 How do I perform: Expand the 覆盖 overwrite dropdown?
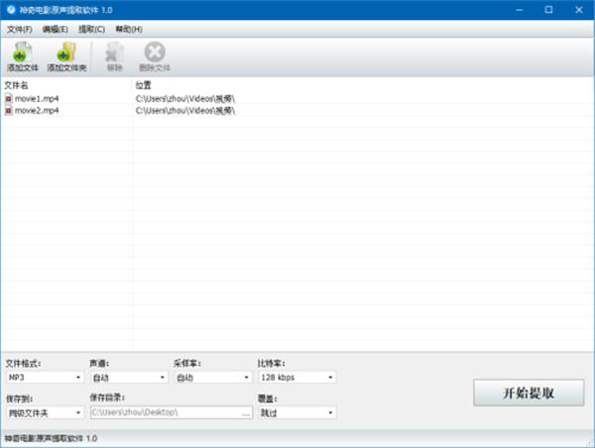[x=297, y=412]
